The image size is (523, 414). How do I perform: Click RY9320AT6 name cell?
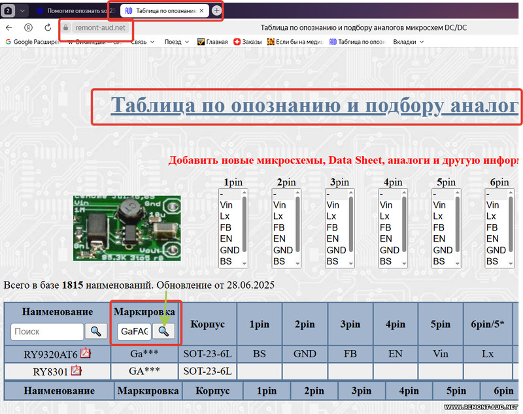58,354
